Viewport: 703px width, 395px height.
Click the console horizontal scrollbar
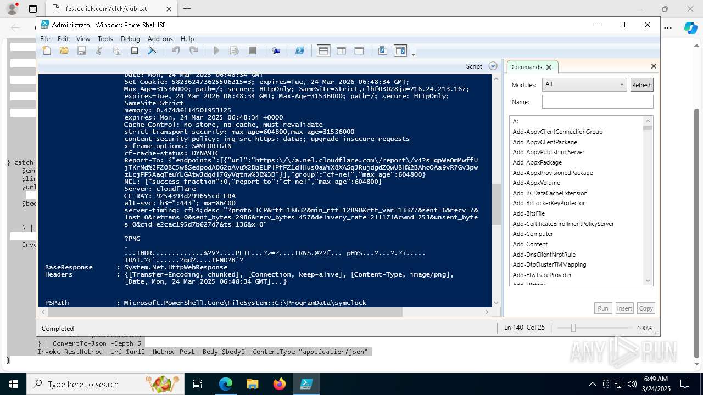point(225,312)
